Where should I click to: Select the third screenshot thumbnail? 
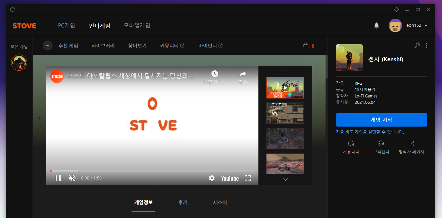[x=285, y=139]
